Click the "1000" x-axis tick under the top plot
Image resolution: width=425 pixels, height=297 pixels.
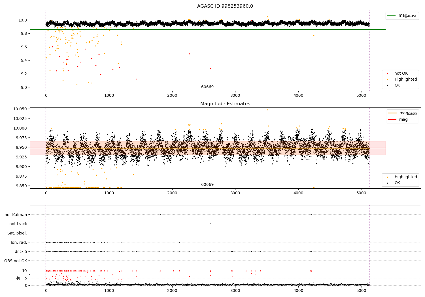109,96
